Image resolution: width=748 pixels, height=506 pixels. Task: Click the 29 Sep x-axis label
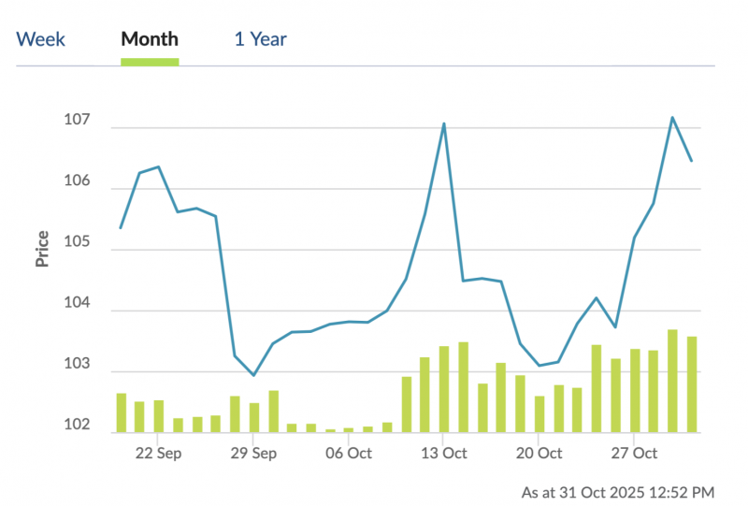pos(253,454)
